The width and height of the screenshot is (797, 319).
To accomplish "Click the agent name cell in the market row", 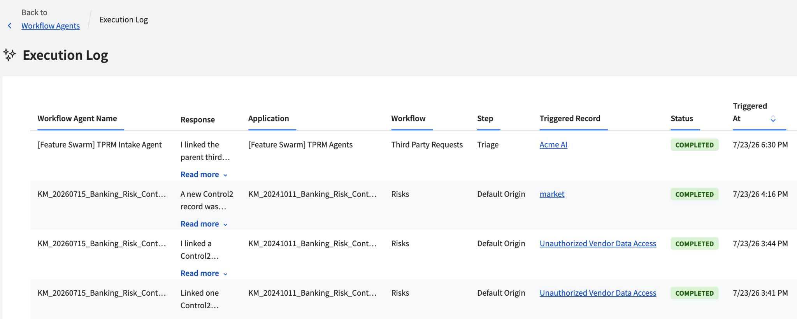I will point(102,194).
